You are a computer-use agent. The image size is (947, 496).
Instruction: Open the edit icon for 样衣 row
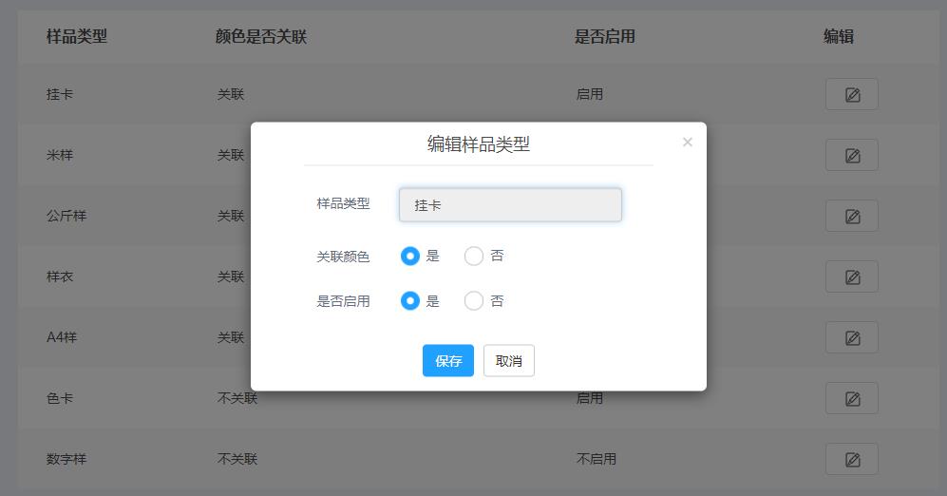pos(852,277)
